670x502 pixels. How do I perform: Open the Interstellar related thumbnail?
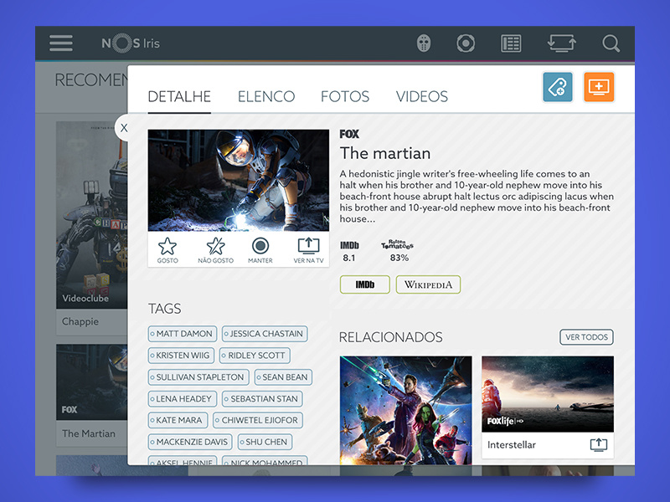point(548,394)
